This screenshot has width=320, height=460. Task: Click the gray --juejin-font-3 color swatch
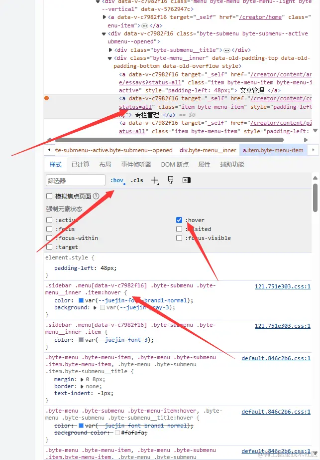81,340
